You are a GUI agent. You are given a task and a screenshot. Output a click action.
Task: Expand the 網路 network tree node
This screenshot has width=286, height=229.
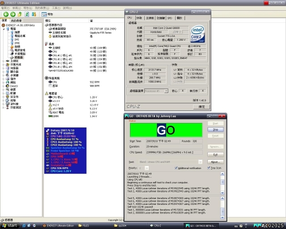click(x=3, y=82)
